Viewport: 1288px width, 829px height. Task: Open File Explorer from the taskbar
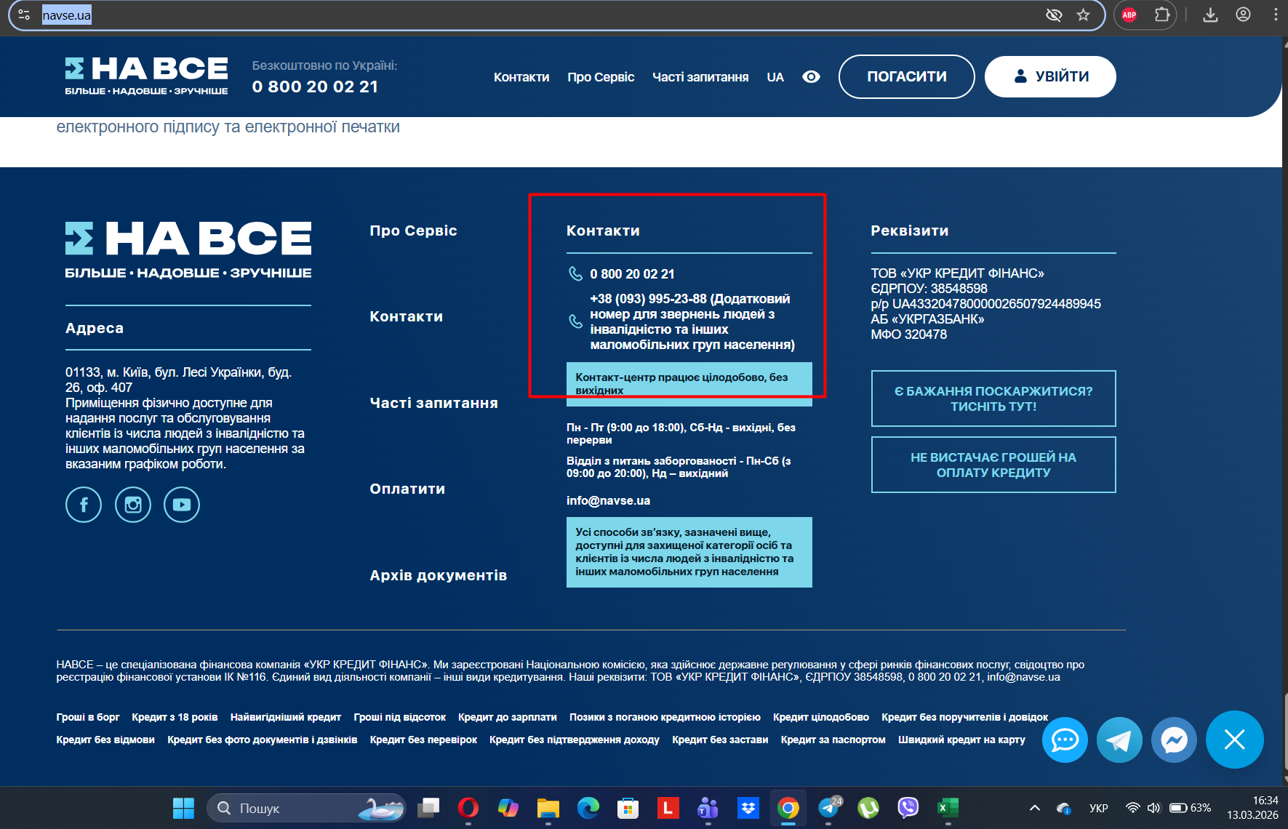[x=548, y=808]
